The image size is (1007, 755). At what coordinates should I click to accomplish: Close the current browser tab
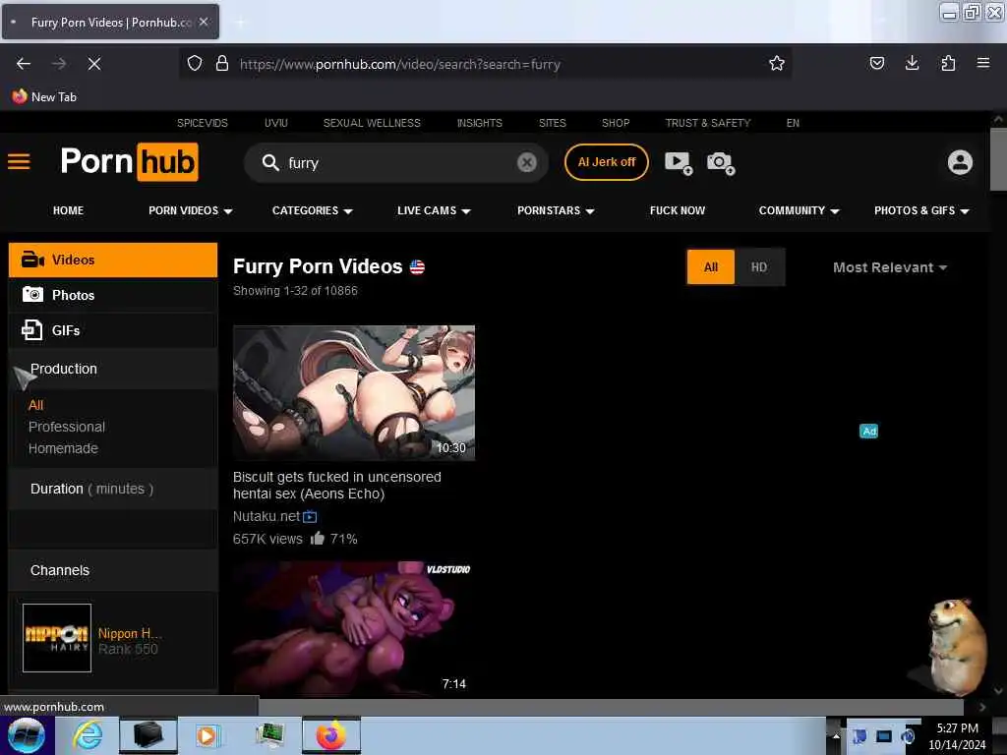[x=204, y=22]
